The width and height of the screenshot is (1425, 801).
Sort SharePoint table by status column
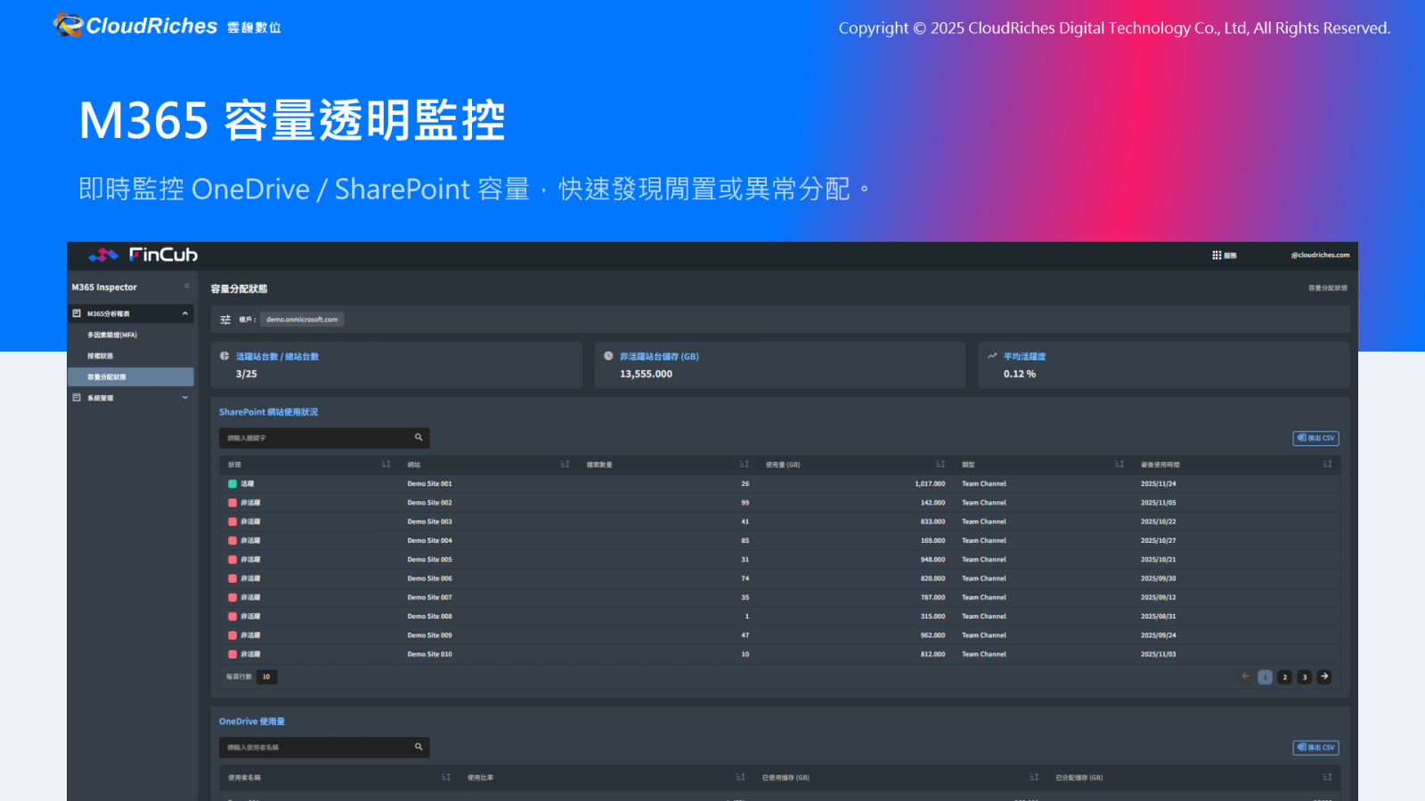tap(386, 465)
